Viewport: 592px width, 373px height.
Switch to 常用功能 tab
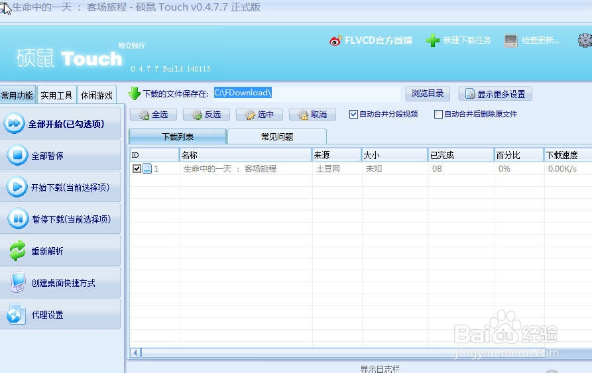pyautogui.click(x=17, y=95)
